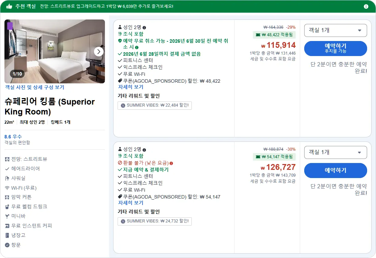Click the shower icon next to '샤워실'
This screenshot has height=258, width=376.
point(7,178)
